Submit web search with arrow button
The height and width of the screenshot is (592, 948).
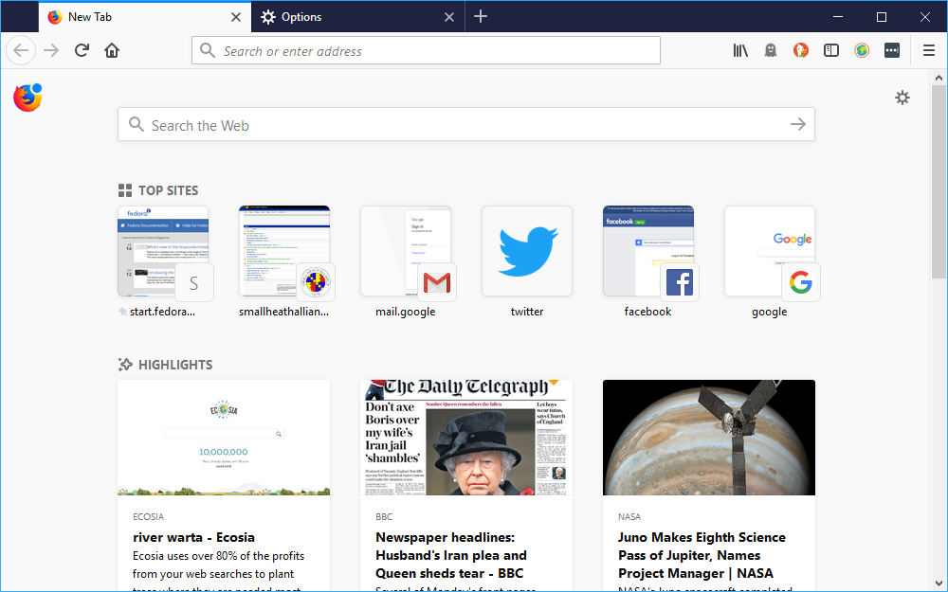point(798,124)
